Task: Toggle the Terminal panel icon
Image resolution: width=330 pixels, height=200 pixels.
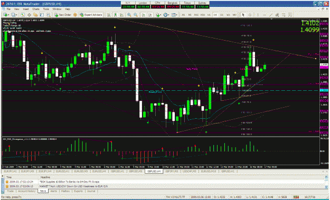Action: [42, 15]
